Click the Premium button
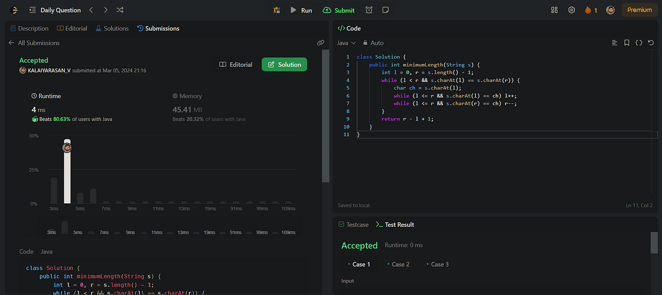 (640, 10)
